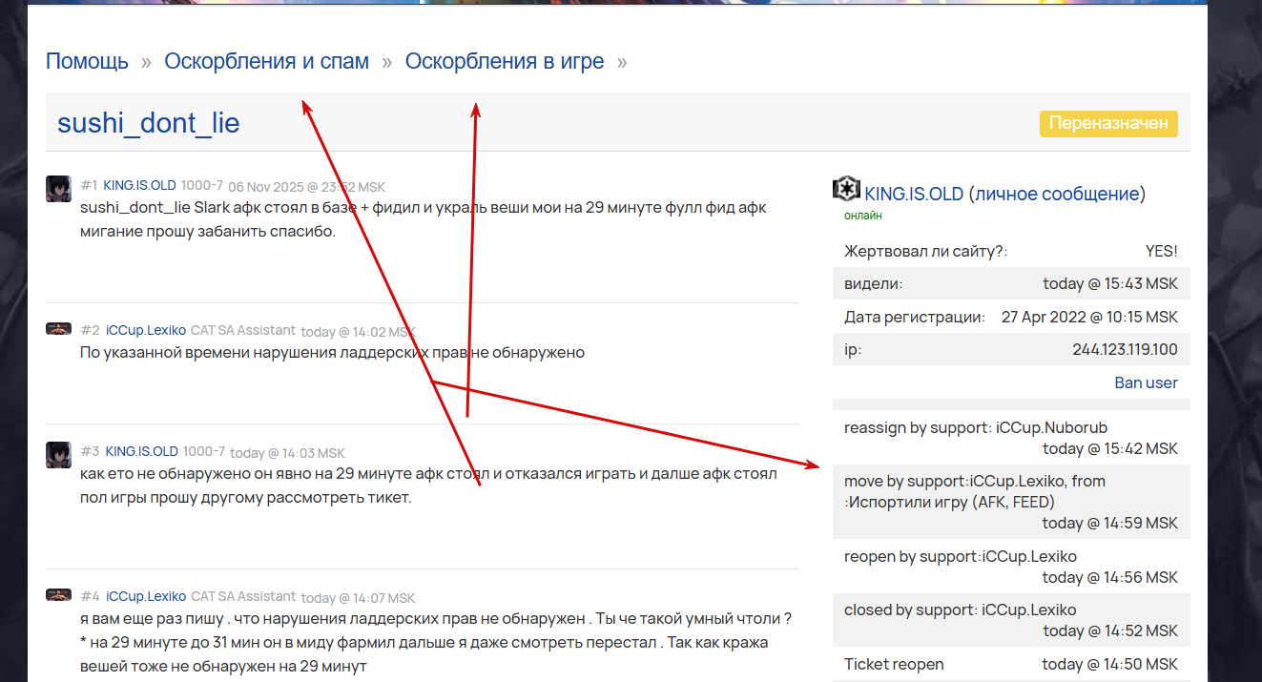
Task: Open sushi_dont_lie ticket title link
Action: 148,123
